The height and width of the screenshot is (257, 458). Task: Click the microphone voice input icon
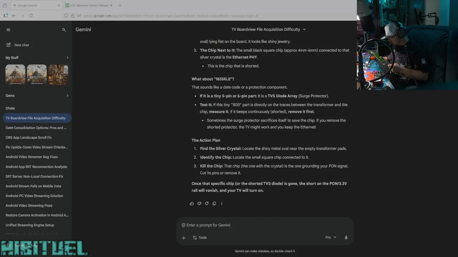[346, 238]
